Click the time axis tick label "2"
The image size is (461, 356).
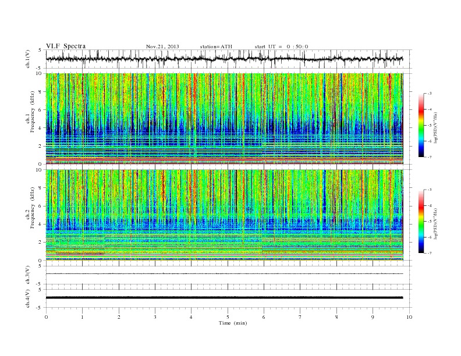pyautogui.click(x=119, y=317)
